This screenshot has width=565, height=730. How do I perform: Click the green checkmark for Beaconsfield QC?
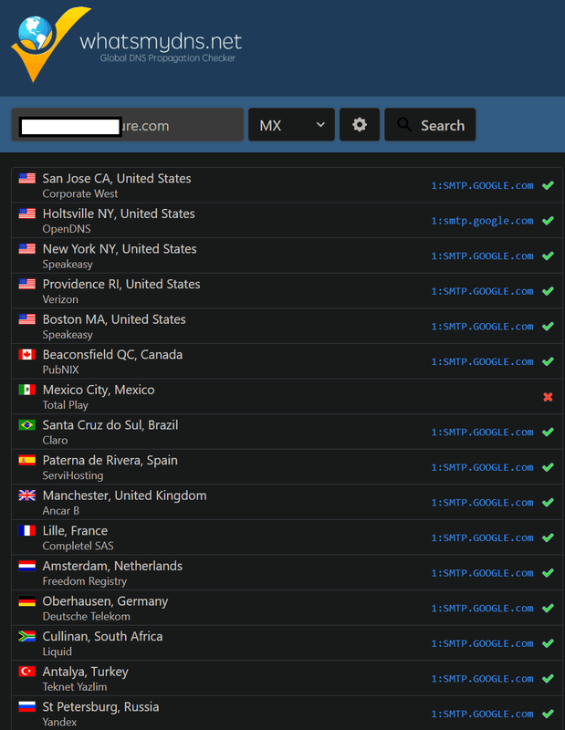[548, 361]
